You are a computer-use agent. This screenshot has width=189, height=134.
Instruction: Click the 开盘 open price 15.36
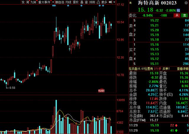[184, 73]
